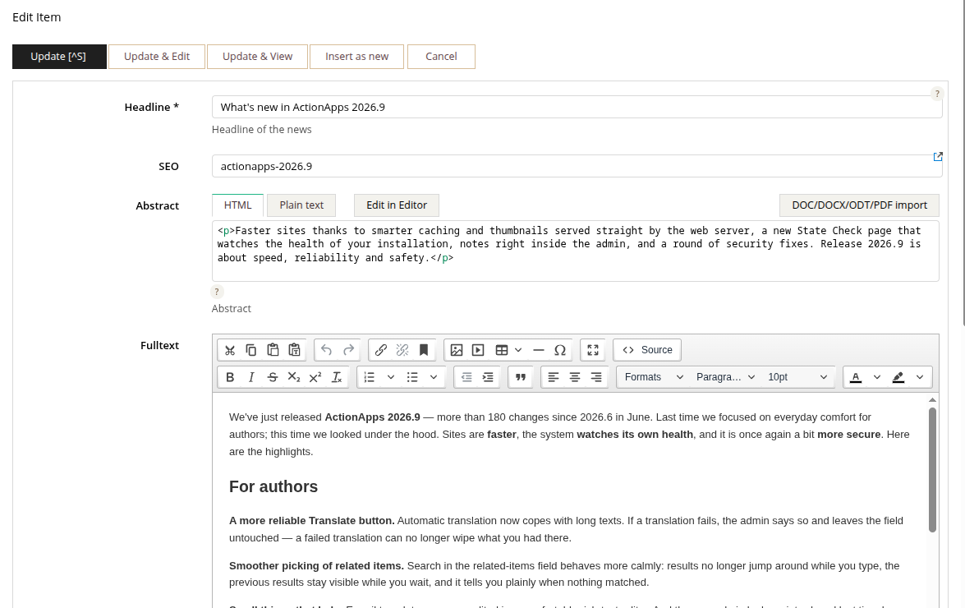Expand the table options dropdown arrow
The image size is (965, 608).
(518, 350)
